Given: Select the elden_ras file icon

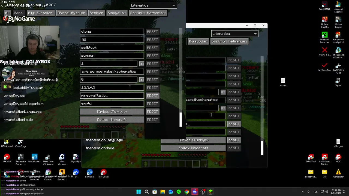Looking at the screenshot, I should click(338, 143).
